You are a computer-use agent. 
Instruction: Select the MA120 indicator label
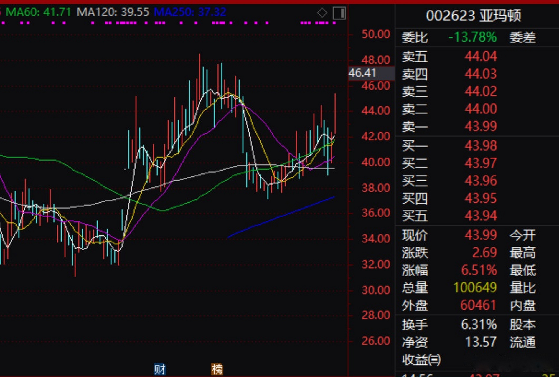113,12
